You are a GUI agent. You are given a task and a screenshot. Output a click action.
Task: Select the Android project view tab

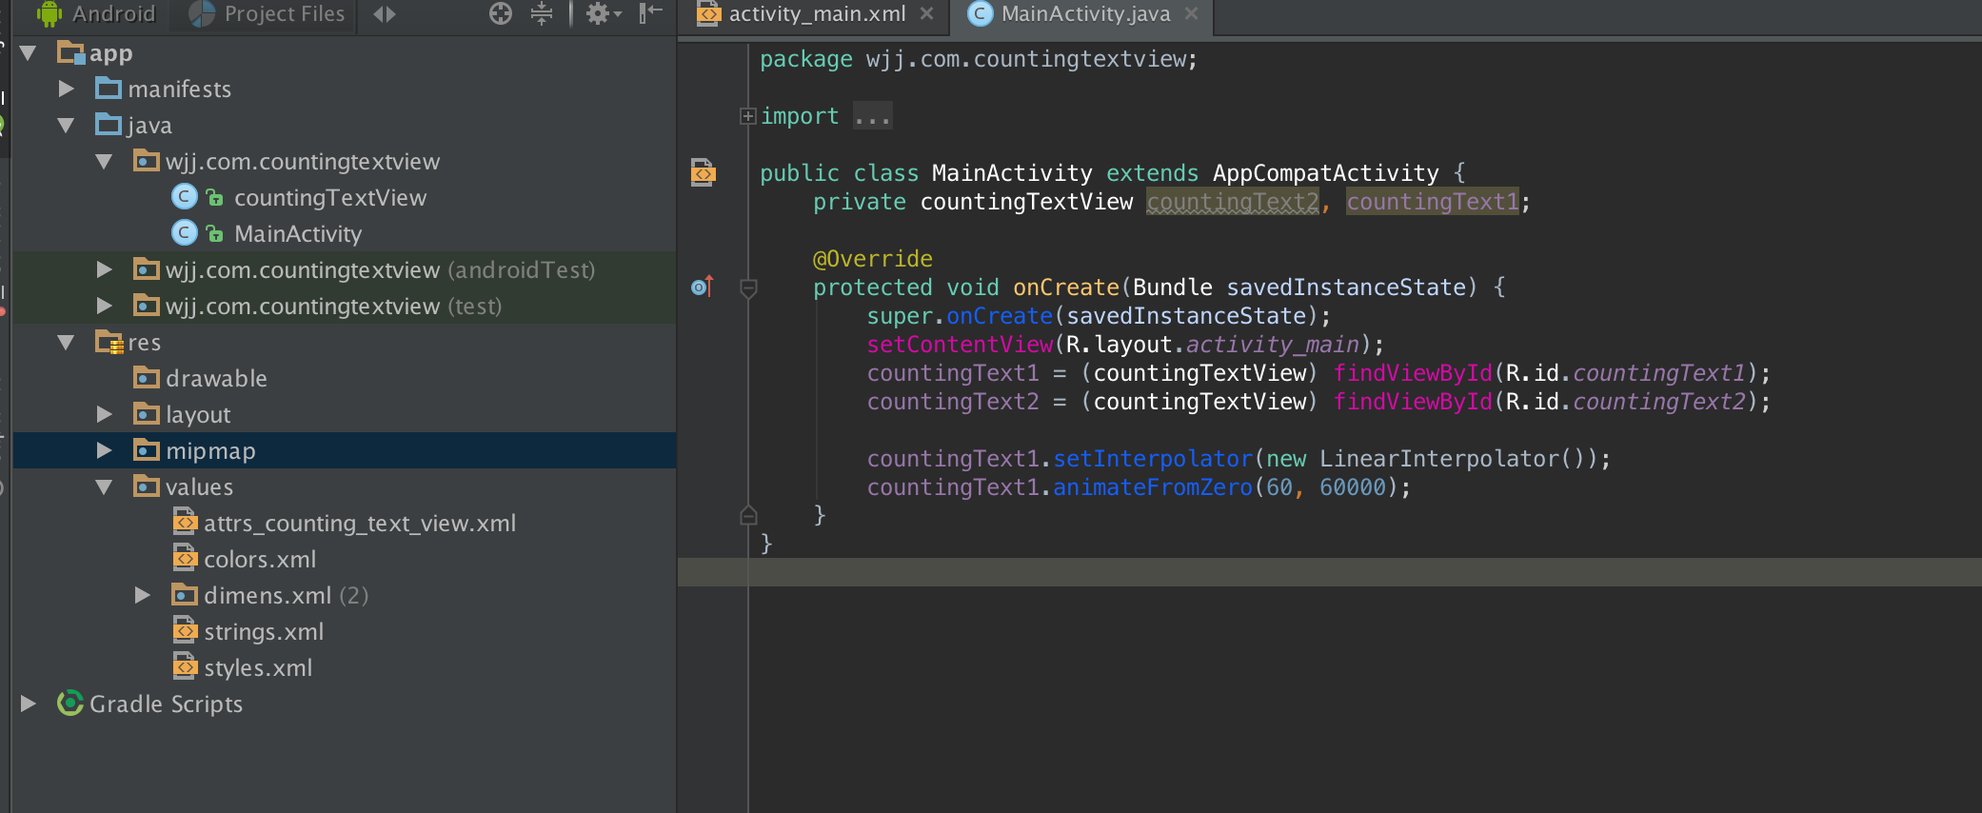112,13
